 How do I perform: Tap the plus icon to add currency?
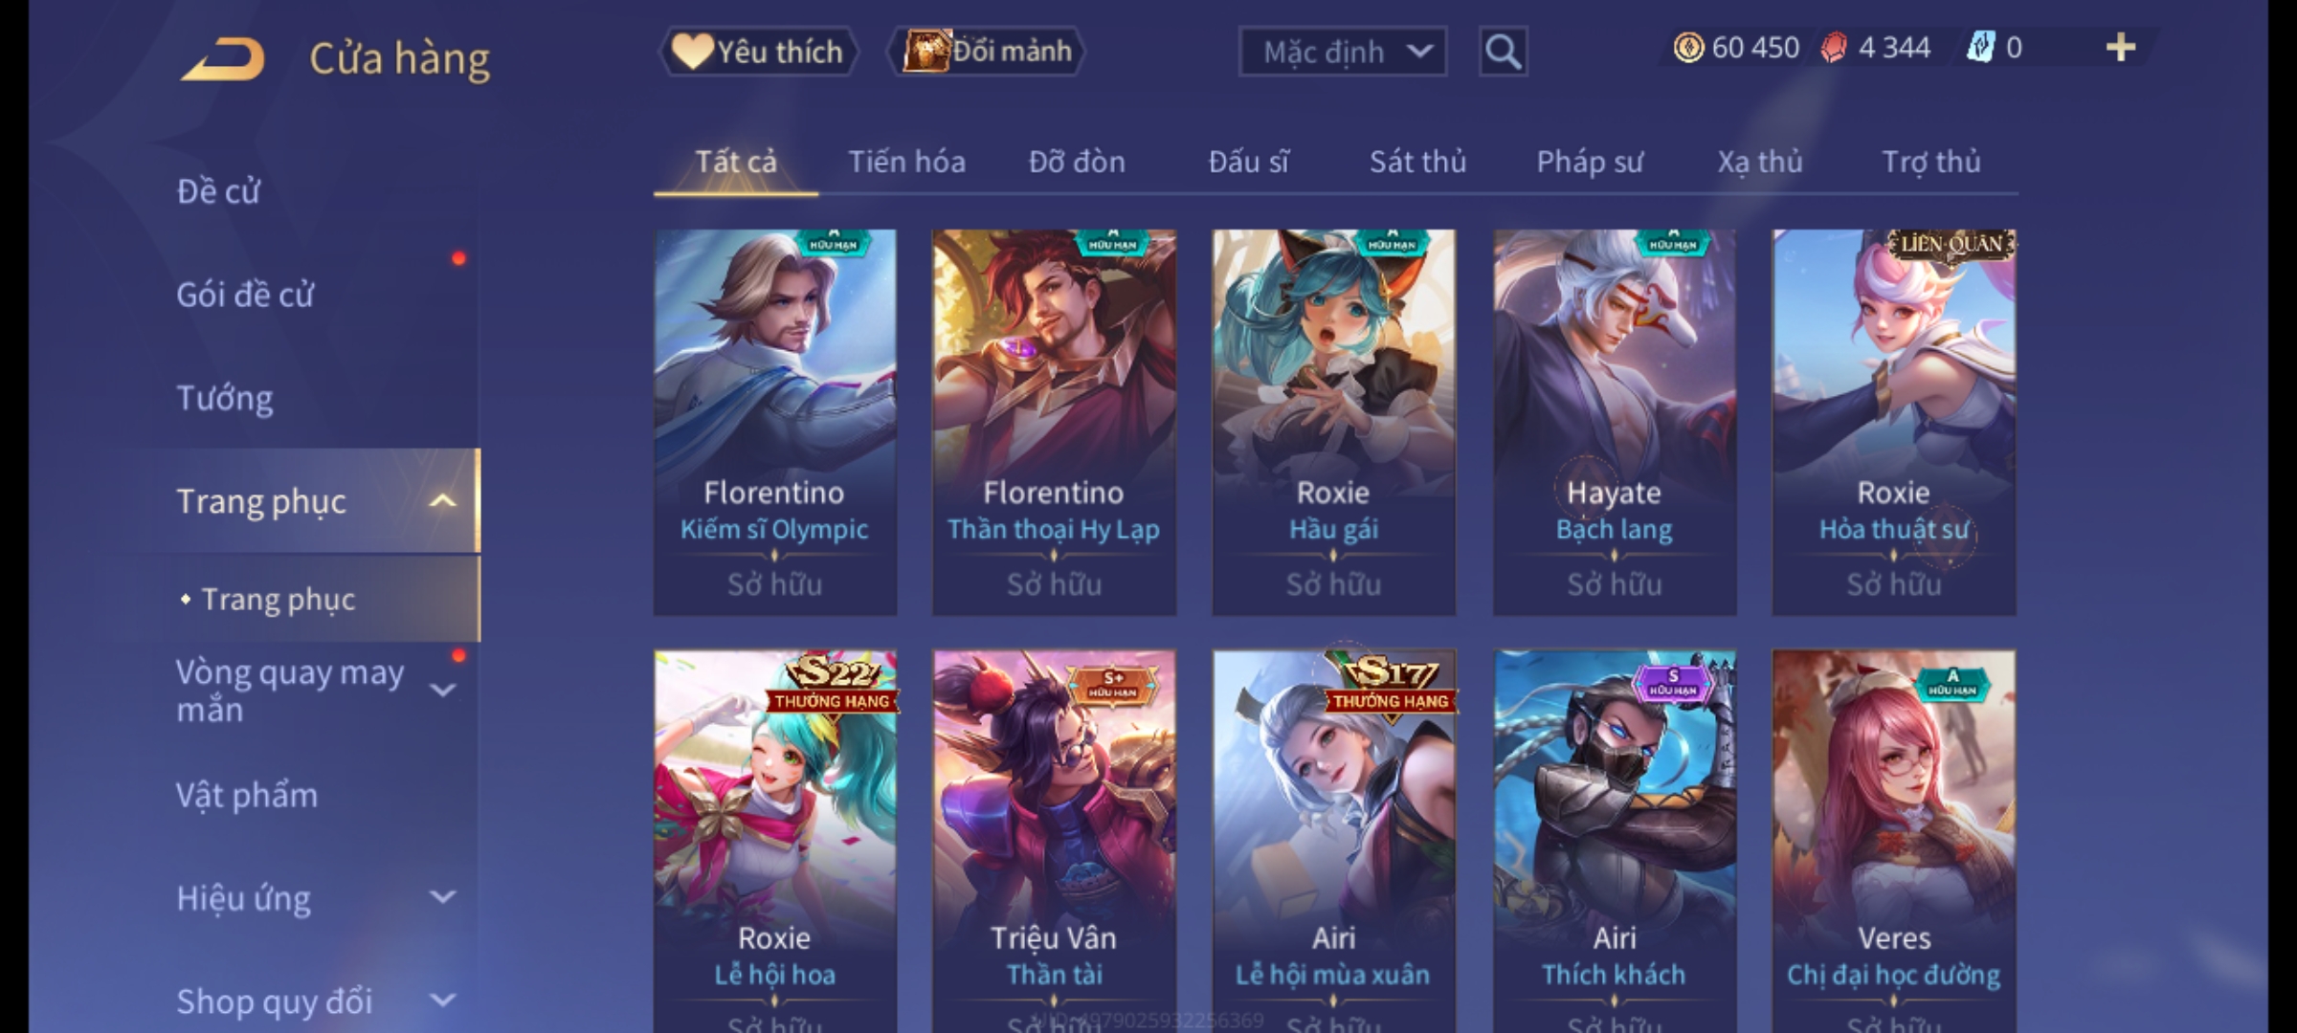[2121, 48]
